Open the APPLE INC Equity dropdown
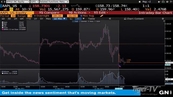The height and width of the screenshot is (97, 173). 18,2
